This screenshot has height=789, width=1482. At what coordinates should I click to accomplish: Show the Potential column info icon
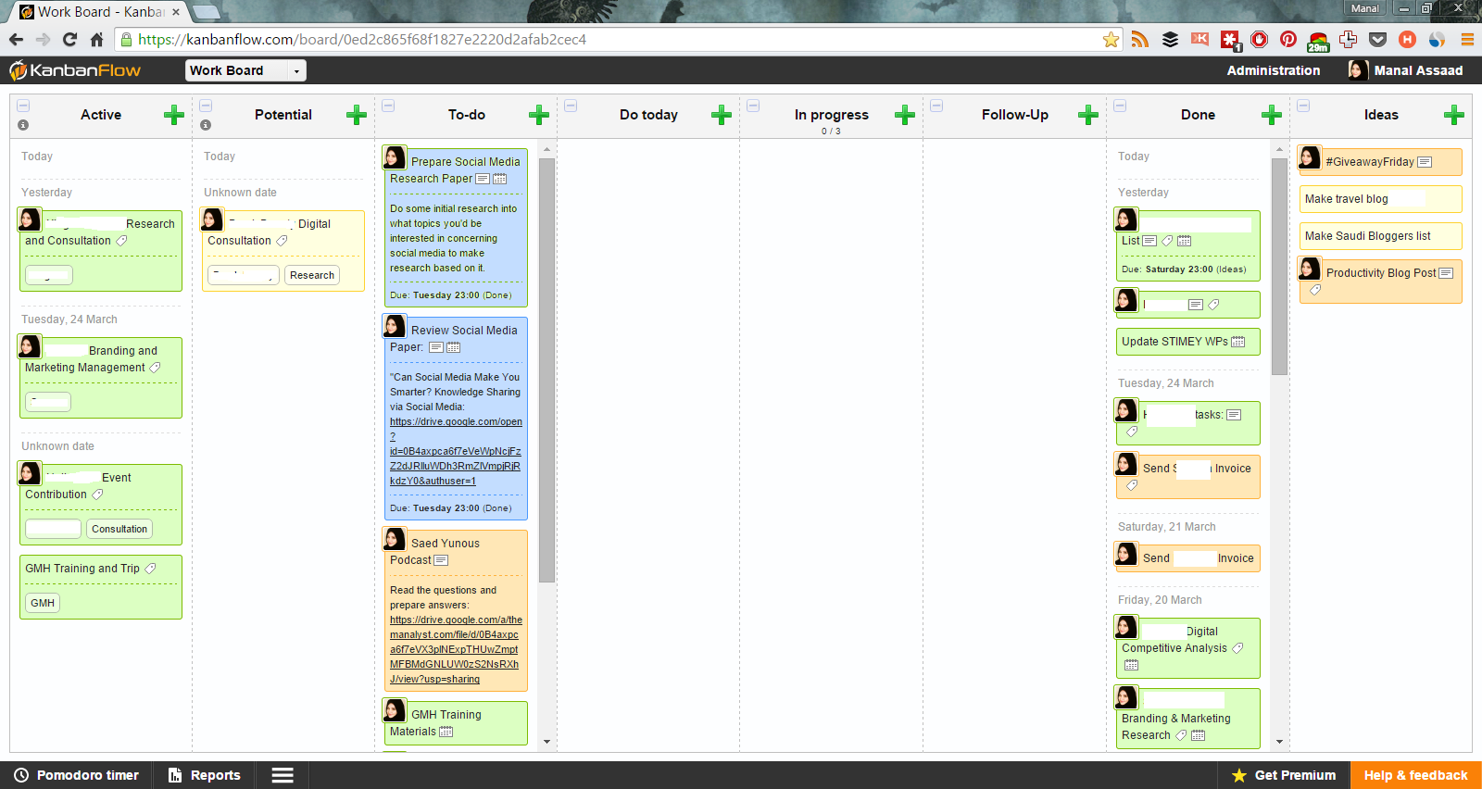tap(206, 125)
